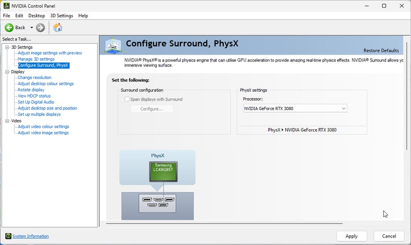Viewport: 411px width, 245px height.
Task: Open View HDCP status
Action: point(34,96)
